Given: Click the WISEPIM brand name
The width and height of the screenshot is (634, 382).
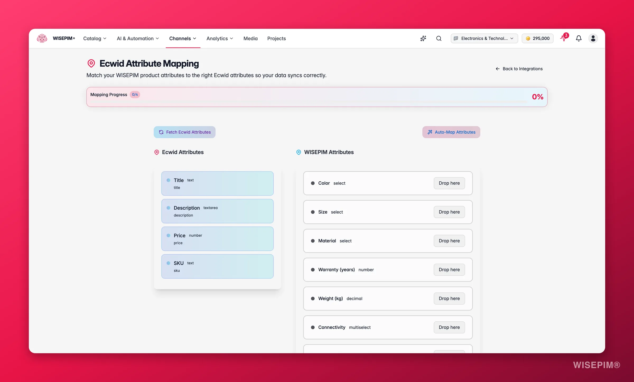Looking at the screenshot, I should [x=64, y=38].
